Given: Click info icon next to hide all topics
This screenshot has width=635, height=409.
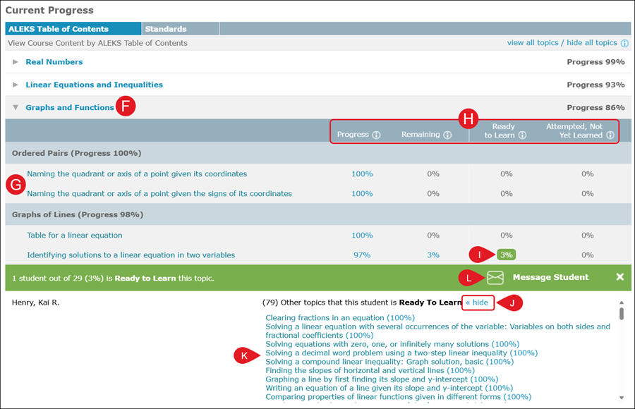Looking at the screenshot, I should [x=624, y=43].
